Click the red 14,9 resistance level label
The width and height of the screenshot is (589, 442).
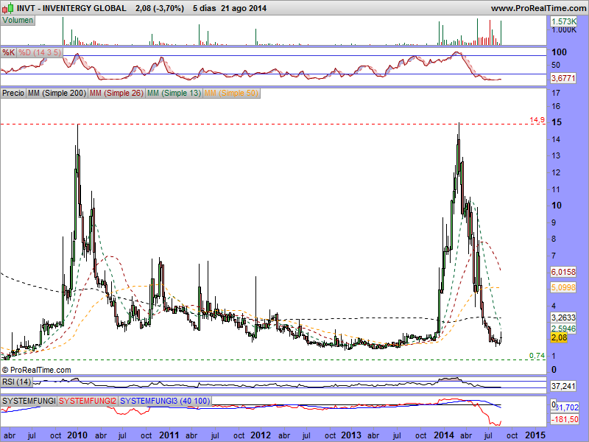[x=537, y=120]
